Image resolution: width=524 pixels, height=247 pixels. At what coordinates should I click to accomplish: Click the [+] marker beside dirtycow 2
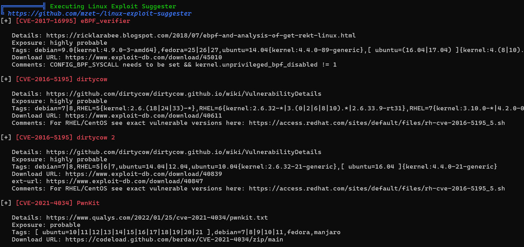click(6, 137)
